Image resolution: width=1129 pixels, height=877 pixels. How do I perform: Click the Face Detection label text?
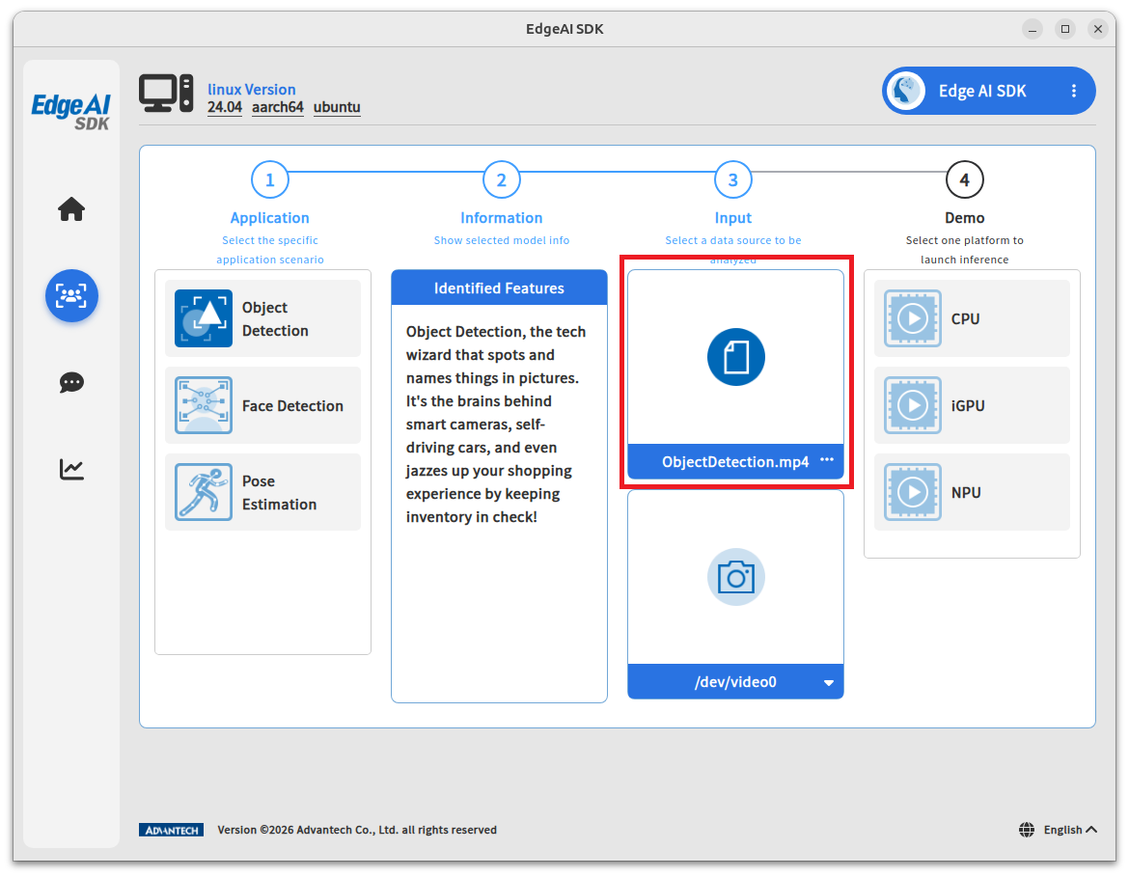pyautogui.click(x=292, y=406)
